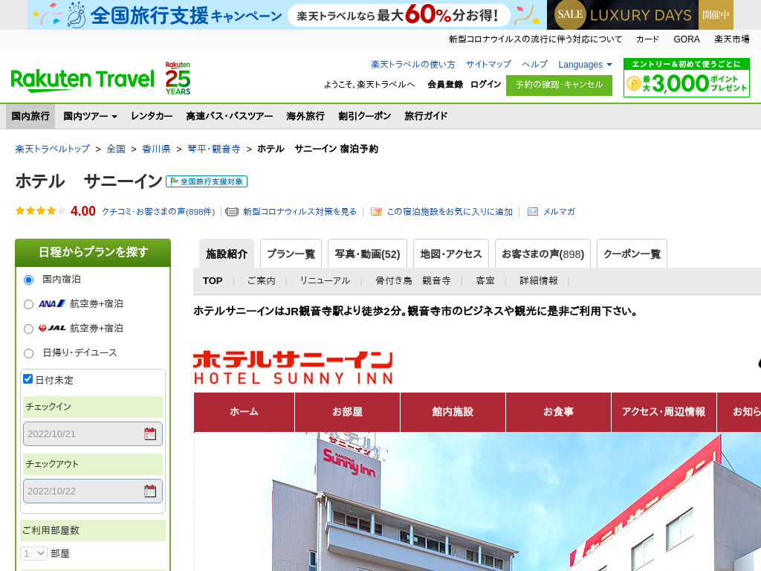Click the 香川県 breadcrumb link

coord(156,149)
